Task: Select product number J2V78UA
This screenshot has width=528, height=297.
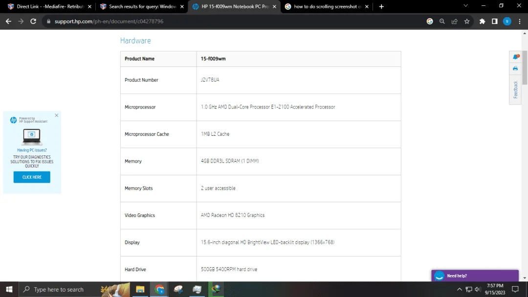Action: tap(210, 80)
